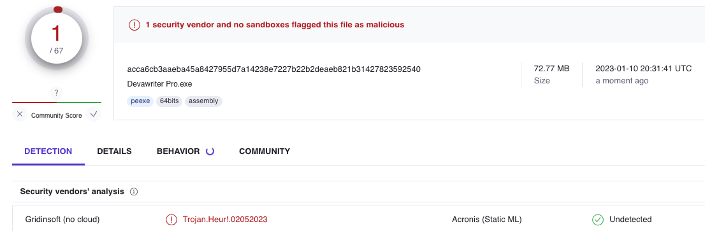Click the green Undetected checkmark icon for Acronis
The height and width of the screenshot is (231, 705).
pos(597,220)
